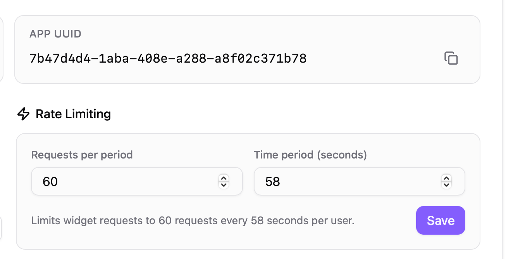Image resolution: width=506 pixels, height=259 pixels.
Task: Click the lightning bolt Rate Limiting icon
Action: (22, 114)
